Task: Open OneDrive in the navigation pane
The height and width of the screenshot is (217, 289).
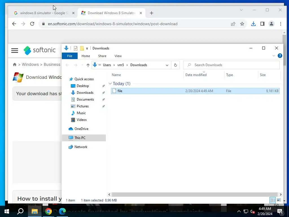Action: coord(81,129)
